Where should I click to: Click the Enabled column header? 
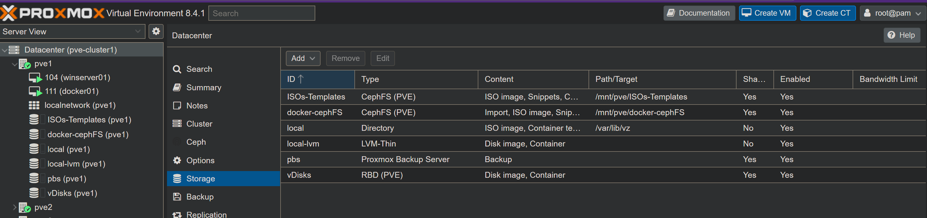[x=813, y=79]
